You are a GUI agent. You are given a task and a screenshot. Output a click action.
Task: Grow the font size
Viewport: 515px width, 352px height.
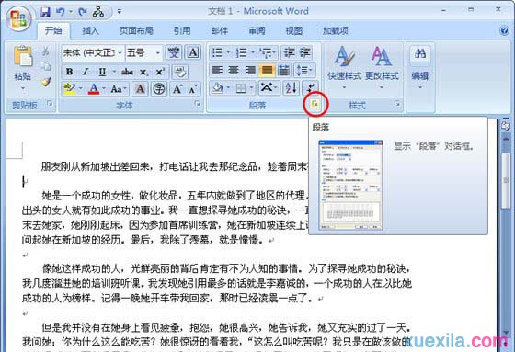(x=177, y=88)
